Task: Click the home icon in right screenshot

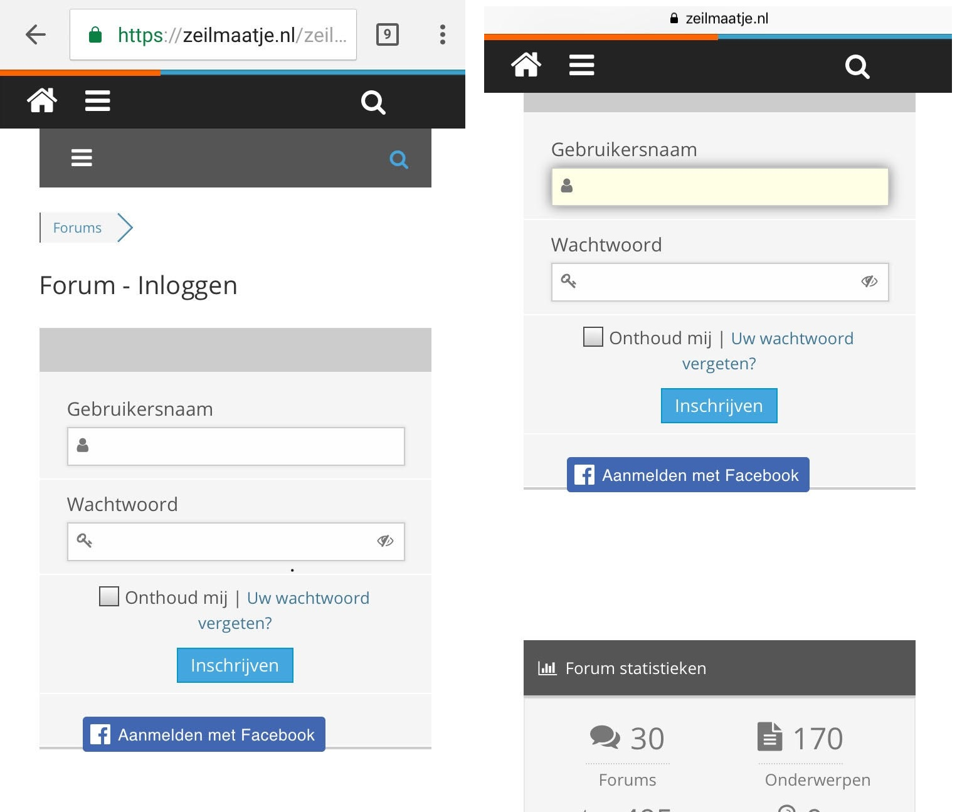Action: tap(526, 64)
